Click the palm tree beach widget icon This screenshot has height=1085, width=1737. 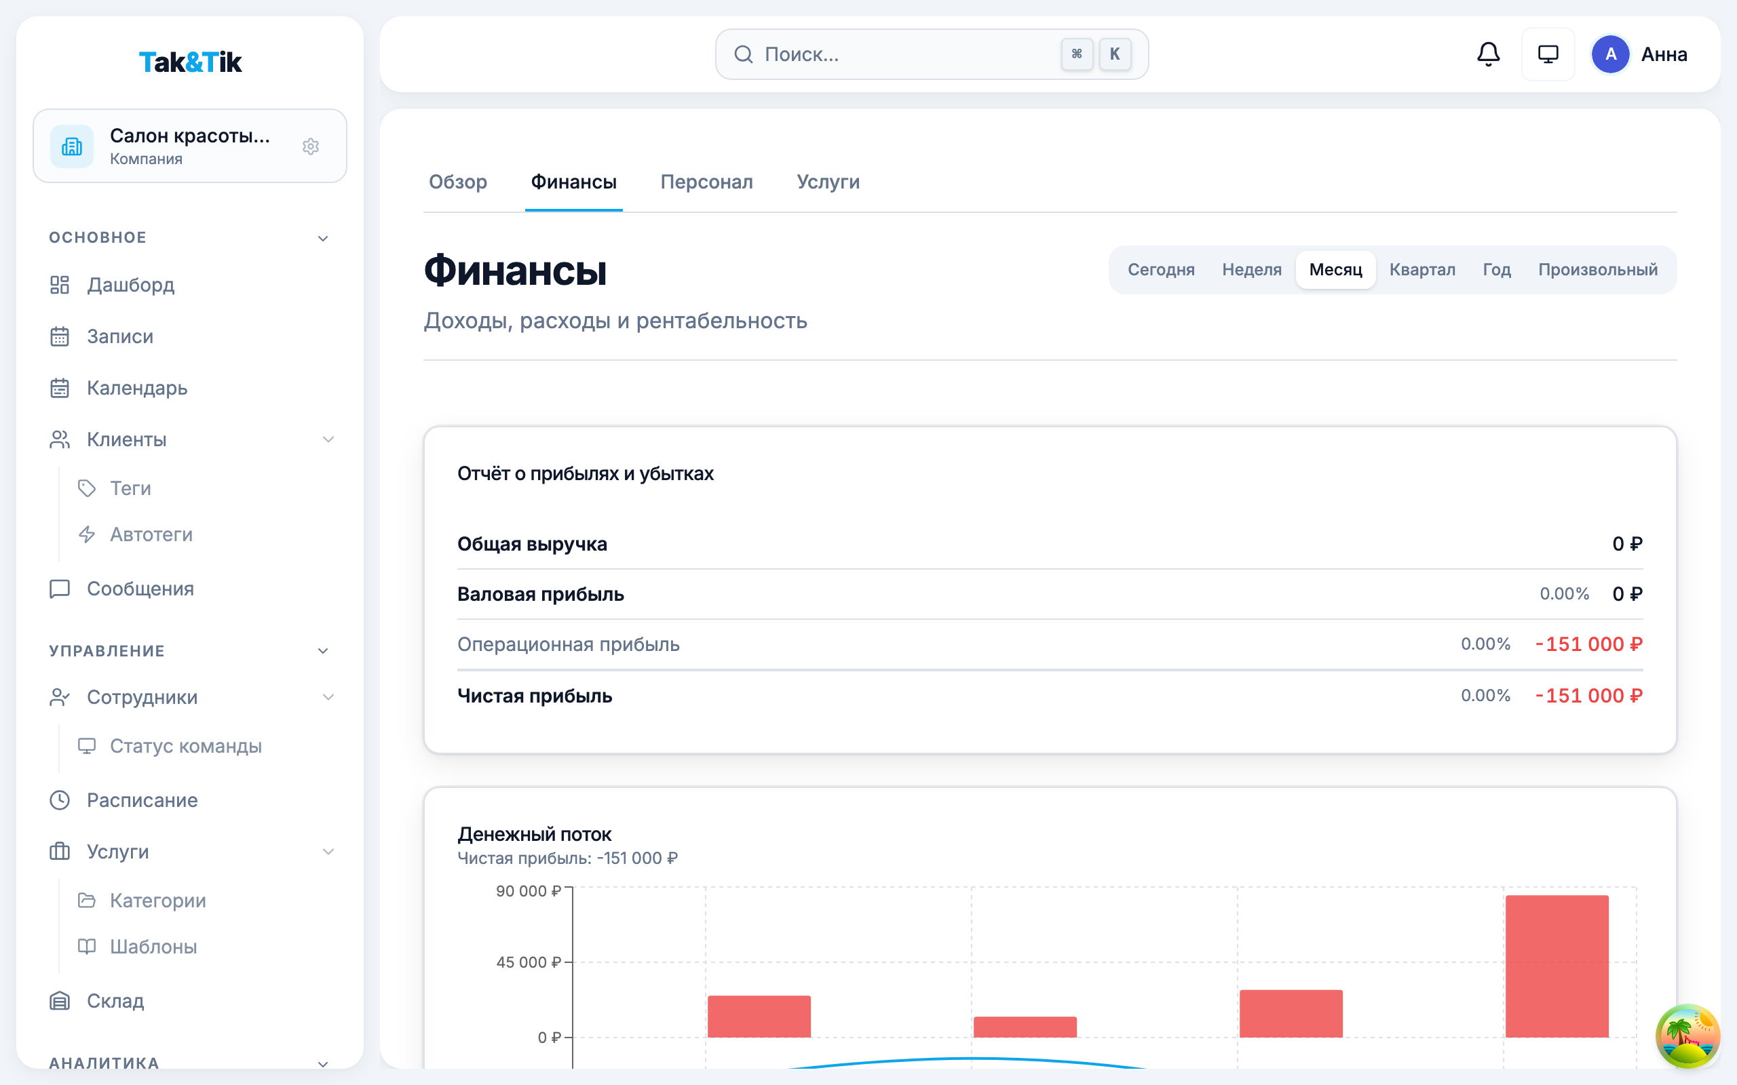(x=1687, y=1035)
